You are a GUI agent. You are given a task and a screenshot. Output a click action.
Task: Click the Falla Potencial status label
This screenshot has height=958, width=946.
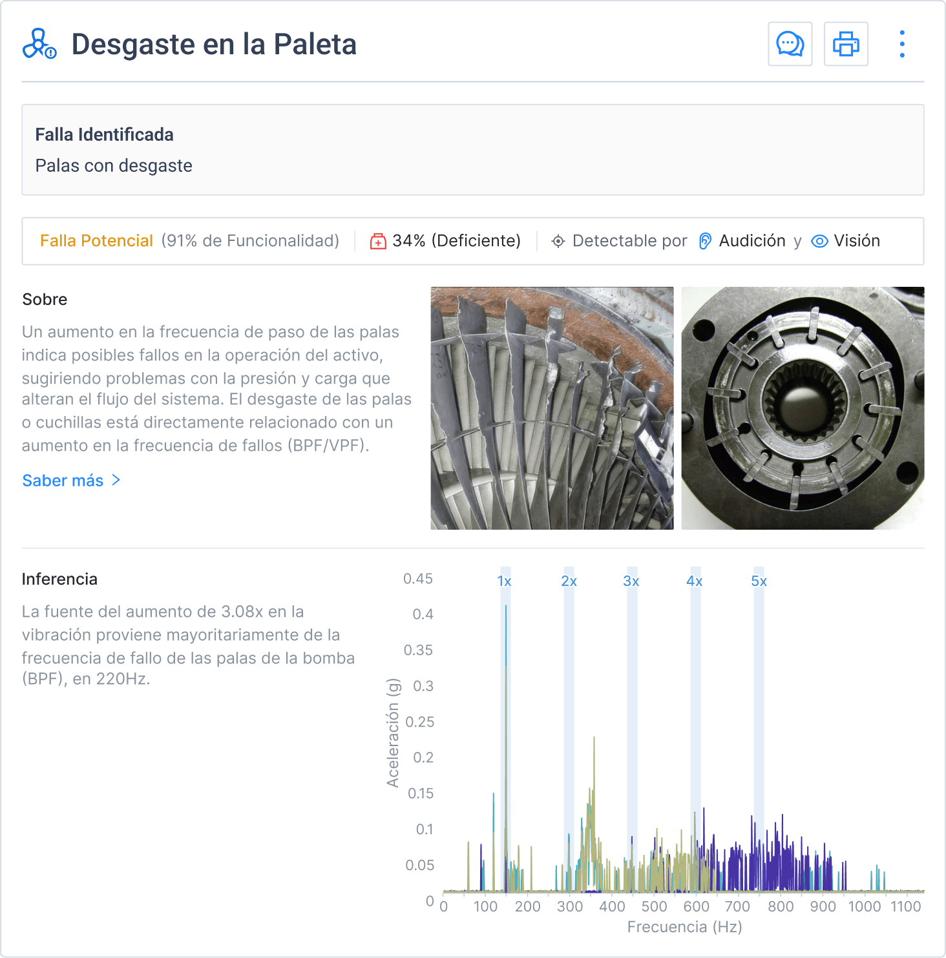[96, 241]
